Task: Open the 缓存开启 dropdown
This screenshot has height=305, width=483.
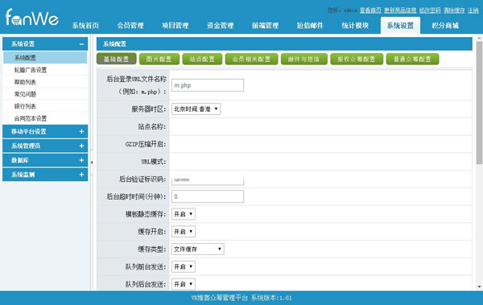Action: tap(184, 232)
